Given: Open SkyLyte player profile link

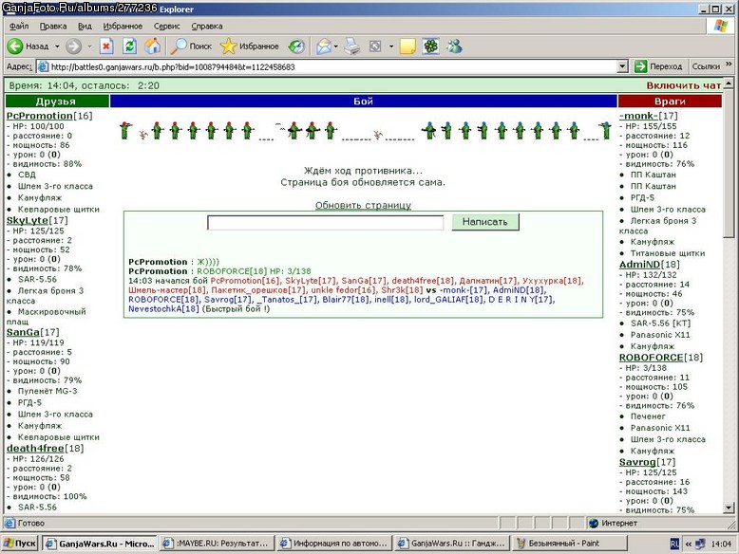Looking at the screenshot, I should (x=28, y=220).
